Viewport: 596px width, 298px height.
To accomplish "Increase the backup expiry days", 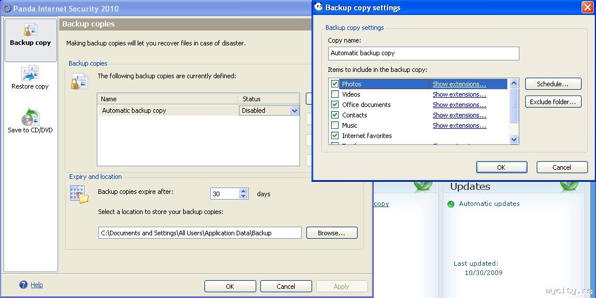I will pyautogui.click(x=244, y=191).
